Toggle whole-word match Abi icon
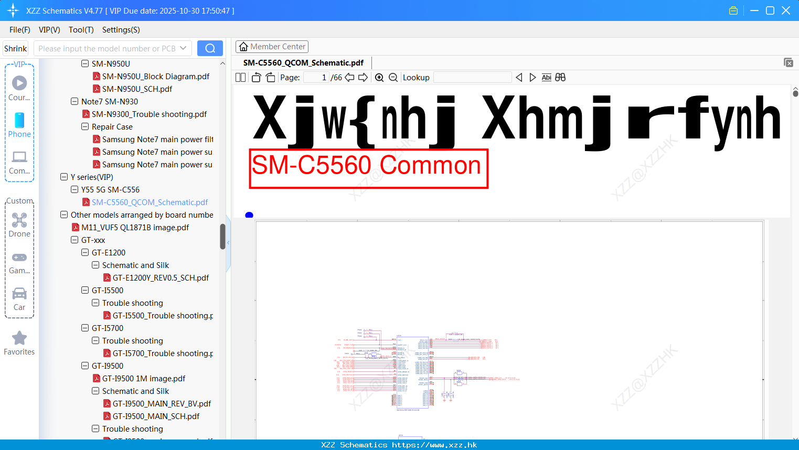799x450 pixels. click(546, 78)
